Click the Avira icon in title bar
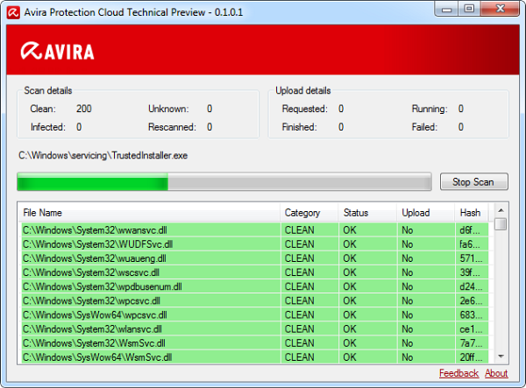Image resolution: width=526 pixels, height=388 pixels. [13, 13]
